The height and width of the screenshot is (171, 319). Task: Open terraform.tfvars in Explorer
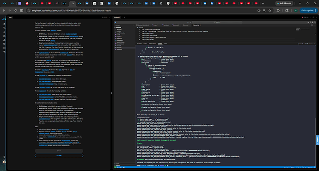[120, 44]
